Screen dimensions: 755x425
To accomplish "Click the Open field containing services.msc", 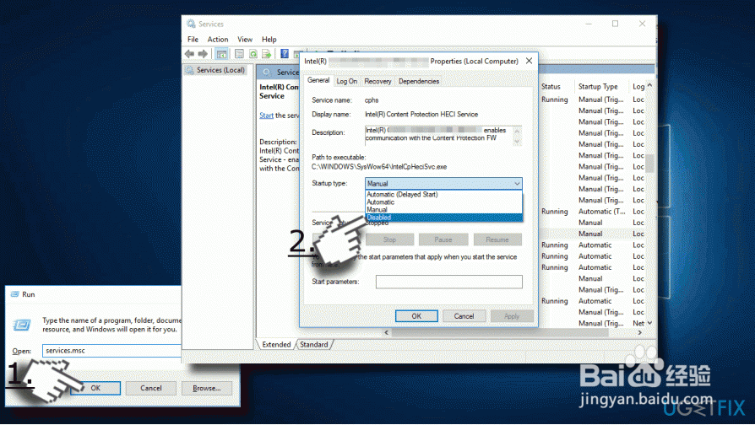I will [111, 351].
